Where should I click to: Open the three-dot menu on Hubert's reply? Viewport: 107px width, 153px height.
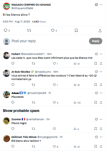pyautogui.click(x=101, y=54)
